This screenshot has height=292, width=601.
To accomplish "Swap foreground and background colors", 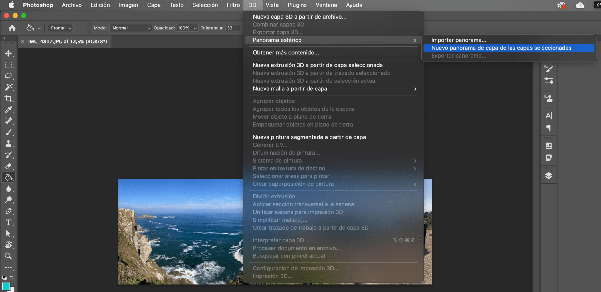I will pyautogui.click(x=12, y=277).
